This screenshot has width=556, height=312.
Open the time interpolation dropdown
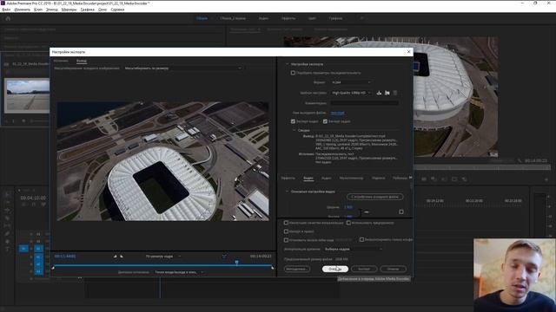354,249
